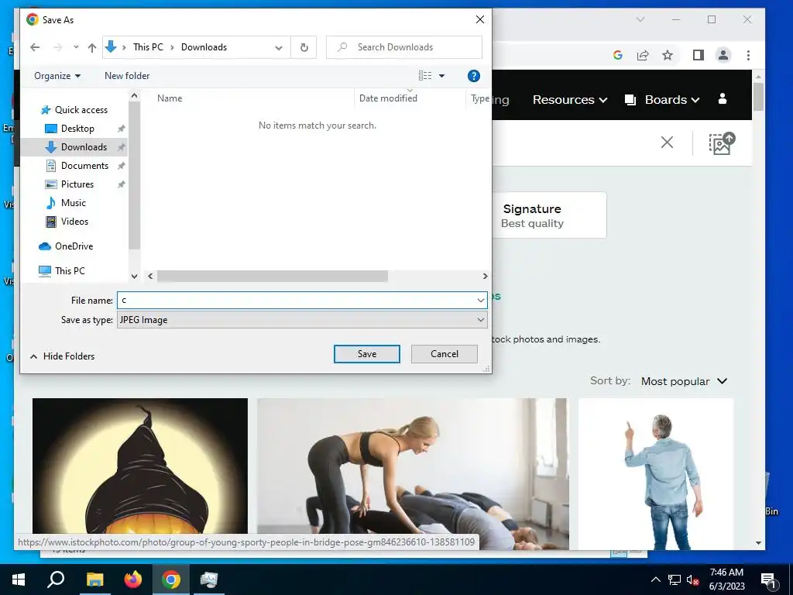
Task: Open Chrome tab search chevron
Action: [x=640, y=19]
